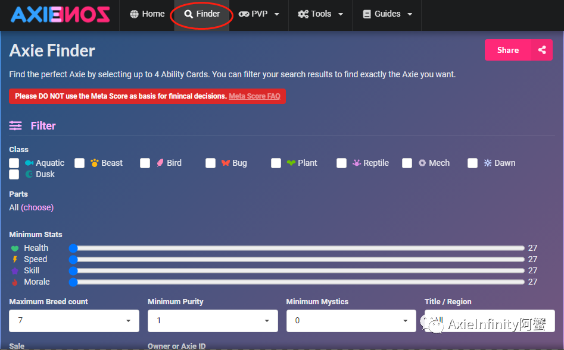Viewport: 564px width, 350px height.
Task: Expand the PVP menu arrow
Action: point(276,14)
